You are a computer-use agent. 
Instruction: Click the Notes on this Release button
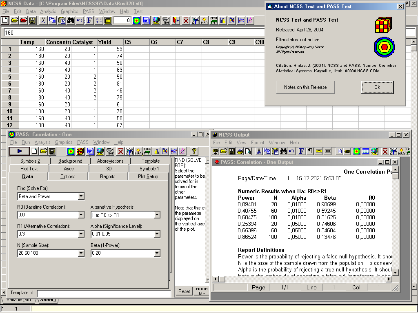pos(305,87)
